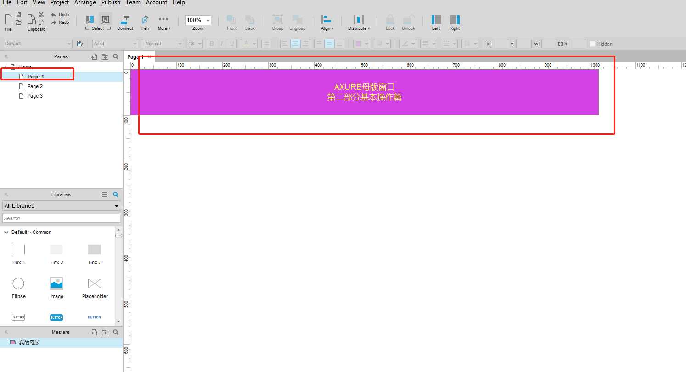Image resolution: width=686 pixels, height=372 pixels.
Task: Open the Arrange menu
Action: click(85, 3)
